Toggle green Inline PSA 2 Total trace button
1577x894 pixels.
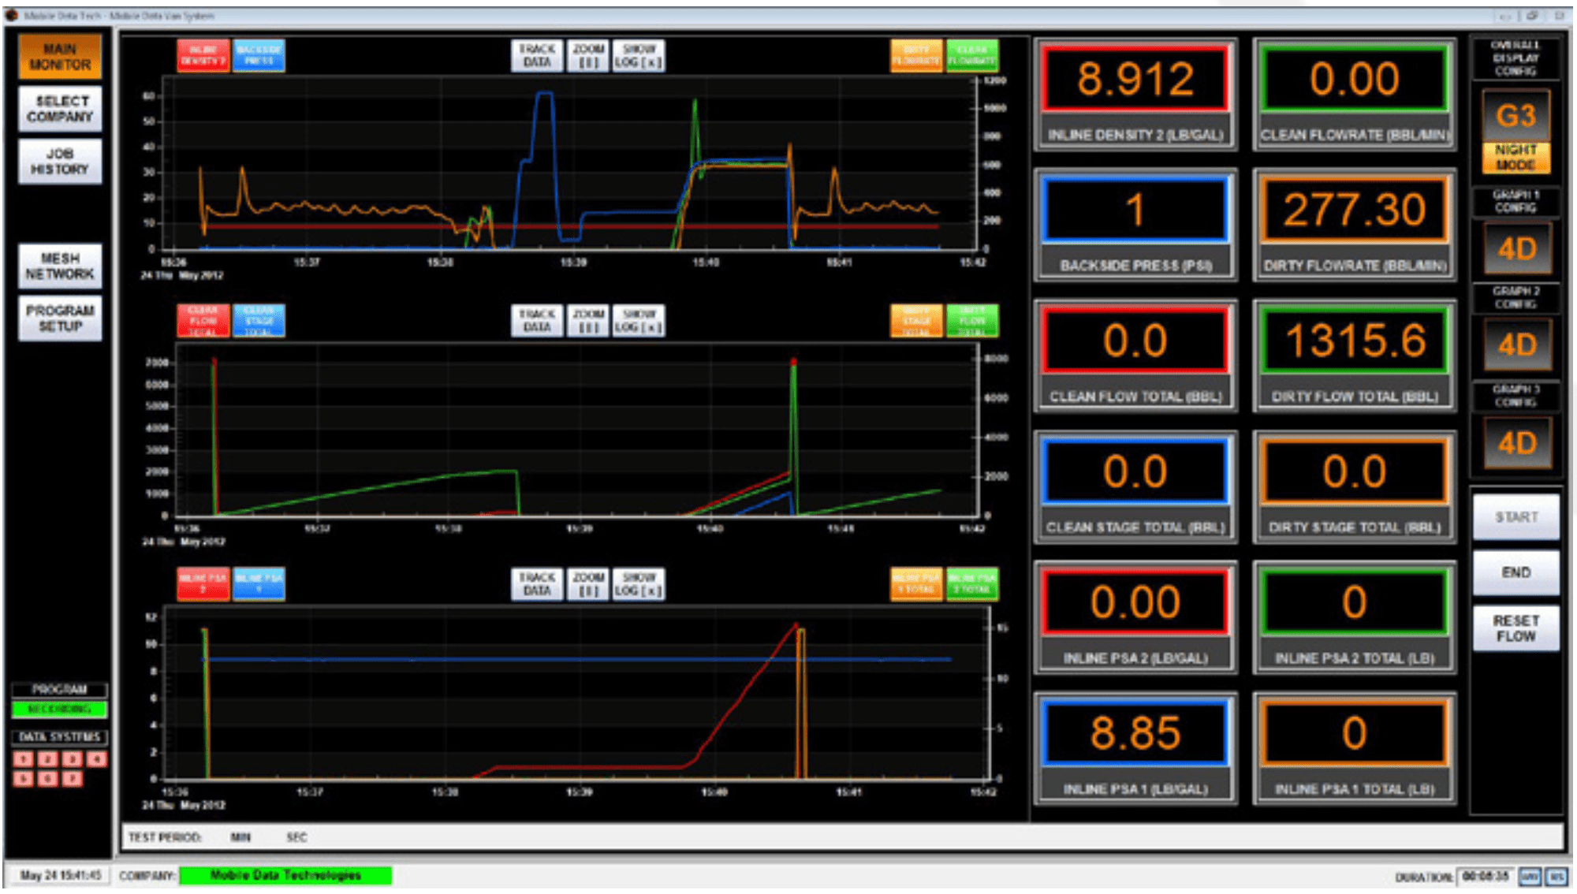point(972,584)
